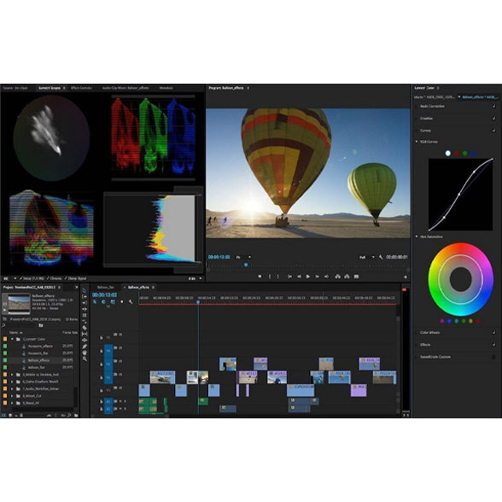Image resolution: width=502 pixels, height=502 pixels.
Task: Click the Lift button in Program monitor
Action: 338,277
